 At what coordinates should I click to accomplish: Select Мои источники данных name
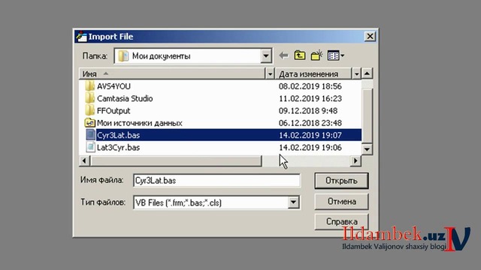click(x=140, y=123)
